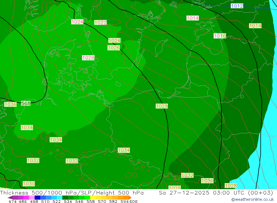This screenshot has width=277, height=203.
Task: Click the 1024 label directly above 1026
Action: click(114, 40)
